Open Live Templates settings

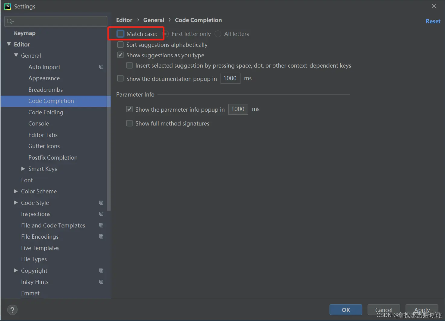point(40,248)
